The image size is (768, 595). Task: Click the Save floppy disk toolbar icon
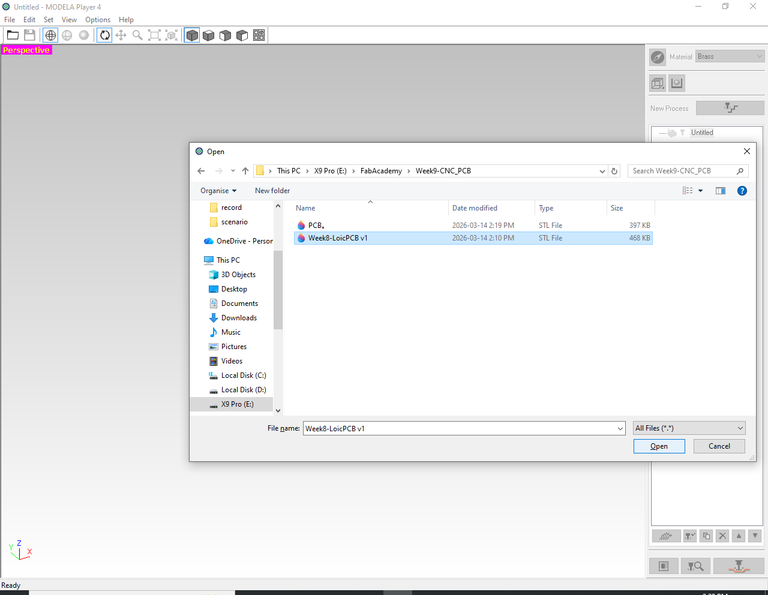click(29, 35)
